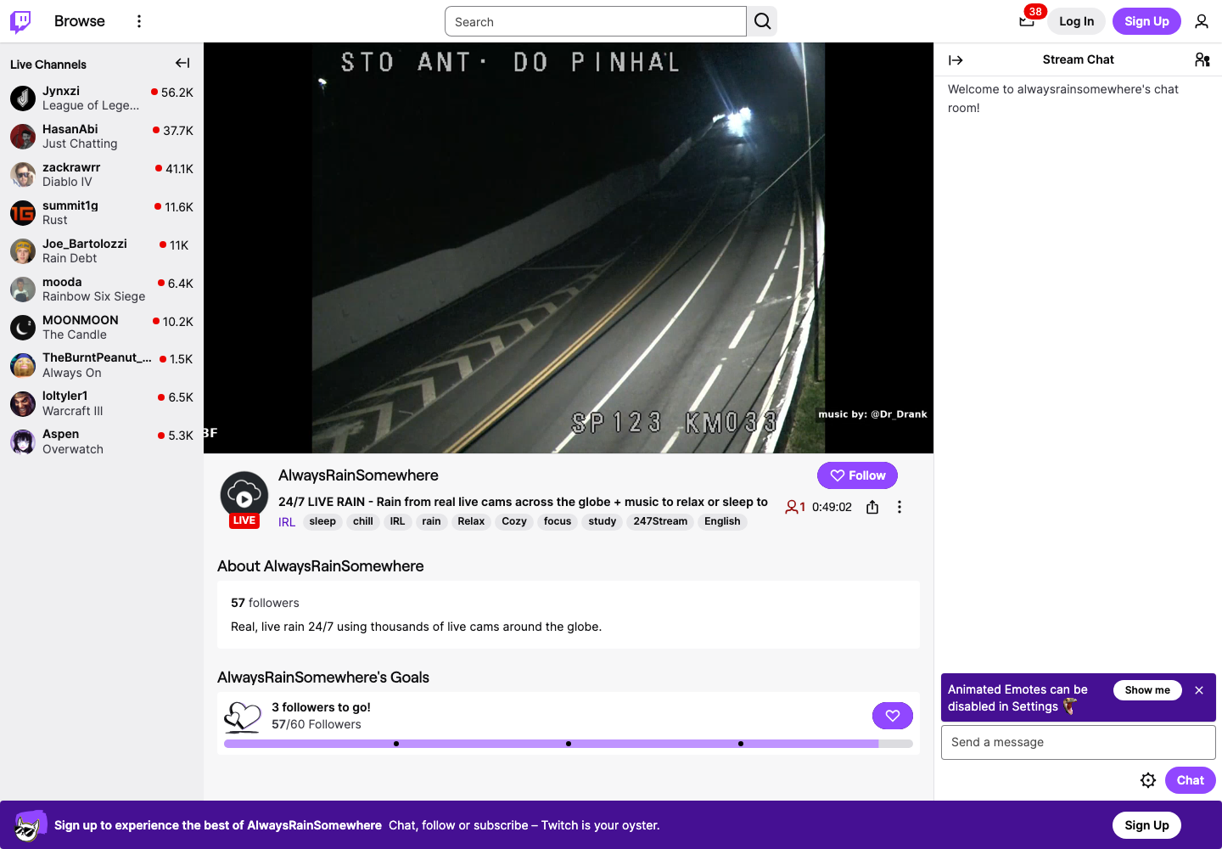Select the English tag

[722, 521]
